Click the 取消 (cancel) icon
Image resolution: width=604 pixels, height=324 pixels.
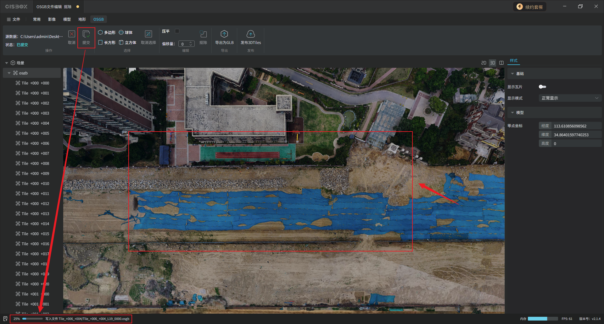point(72,35)
